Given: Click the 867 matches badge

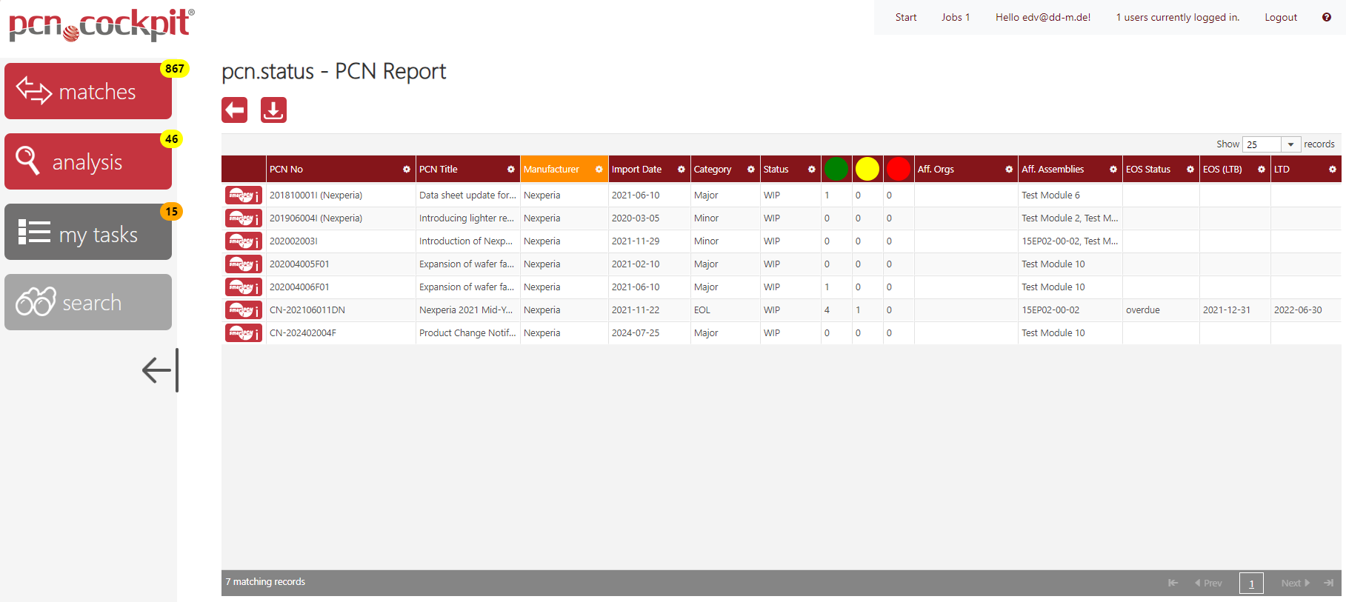Looking at the screenshot, I should pos(175,69).
